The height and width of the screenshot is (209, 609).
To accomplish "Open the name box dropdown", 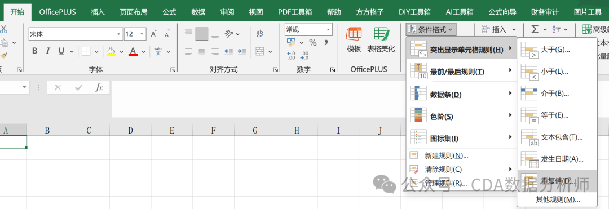I will (25, 87).
